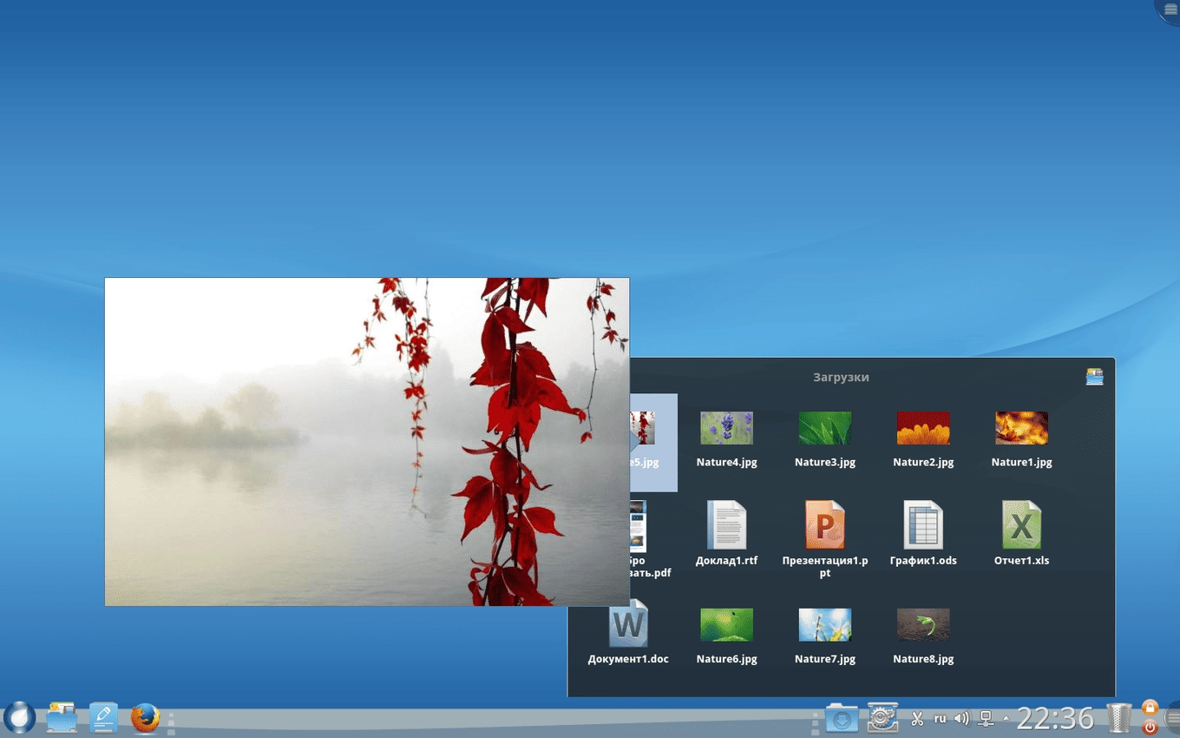Select the Доклад1.rtf document file

pos(726,533)
